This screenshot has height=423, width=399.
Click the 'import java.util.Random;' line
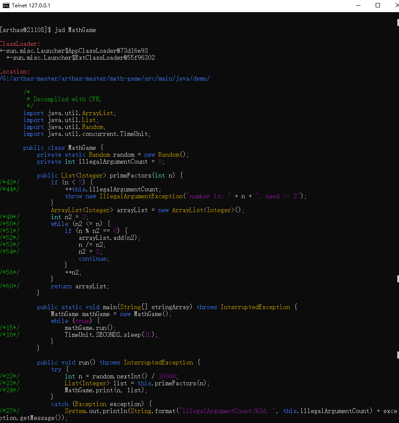click(x=64, y=127)
